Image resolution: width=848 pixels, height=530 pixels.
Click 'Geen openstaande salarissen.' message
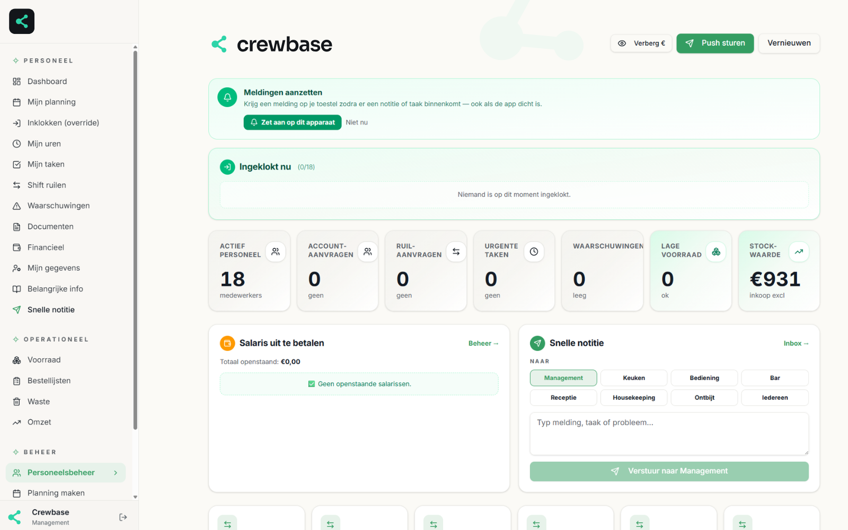coord(360,384)
